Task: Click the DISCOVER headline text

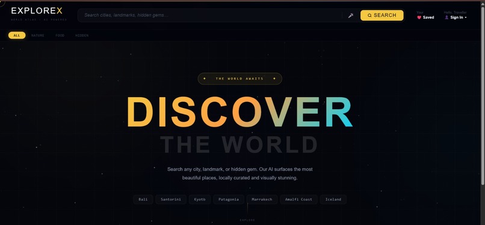Action: [239, 112]
